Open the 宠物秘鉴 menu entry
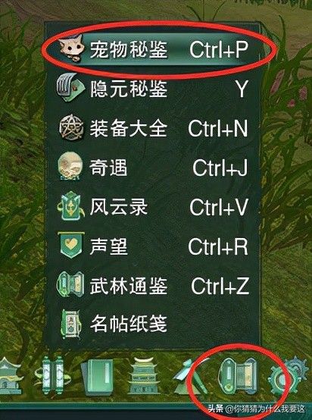Screen dimensions: 312x420 click(x=154, y=50)
